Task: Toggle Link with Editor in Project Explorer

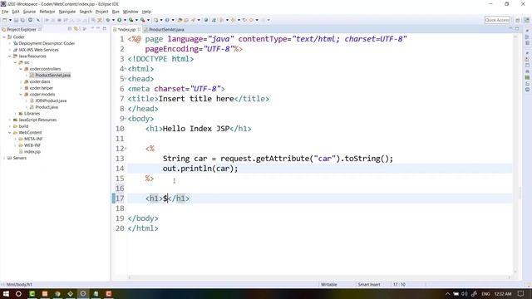Action: 76,29
